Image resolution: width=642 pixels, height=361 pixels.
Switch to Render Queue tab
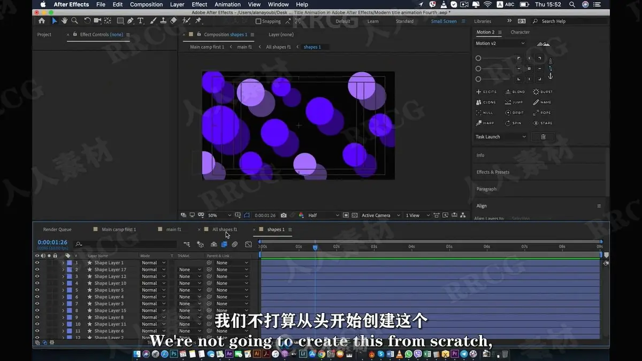click(57, 229)
